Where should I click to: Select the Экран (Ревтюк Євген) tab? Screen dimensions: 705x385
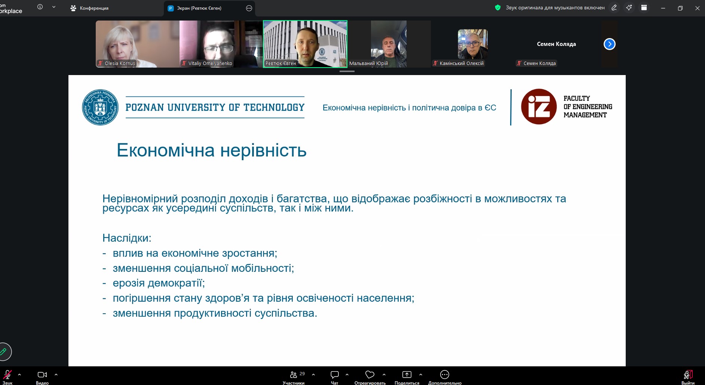[199, 8]
